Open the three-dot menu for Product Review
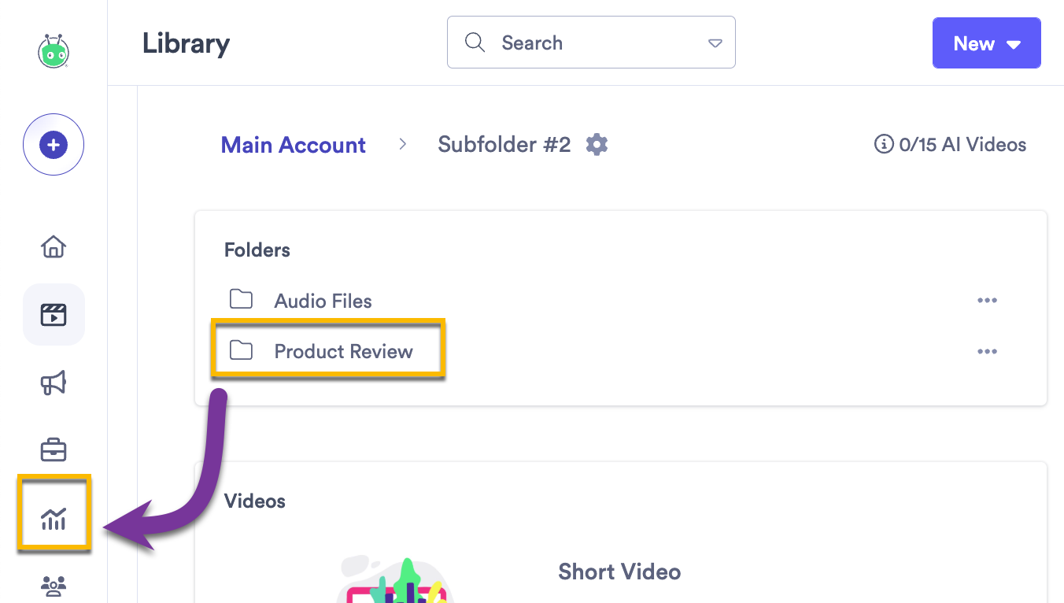The image size is (1064, 603). (x=988, y=351)
